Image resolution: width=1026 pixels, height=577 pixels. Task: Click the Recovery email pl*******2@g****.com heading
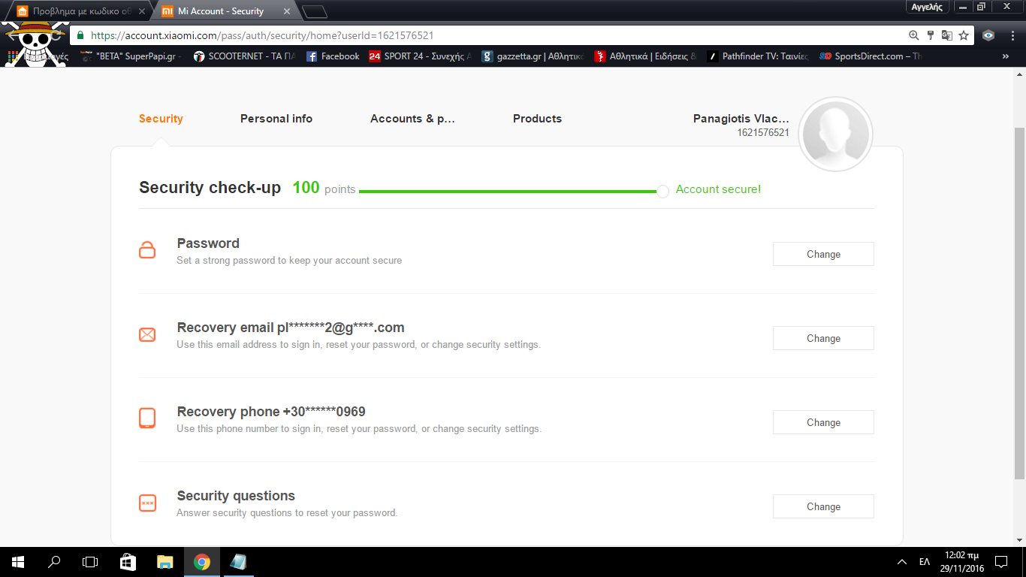pos(291,328)
